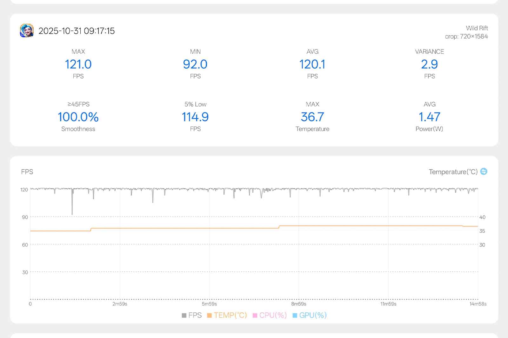Viewport: 508px width, 338px height.
Task: Open the Temperature(°C) axis label selector
Action: [453, 172]
